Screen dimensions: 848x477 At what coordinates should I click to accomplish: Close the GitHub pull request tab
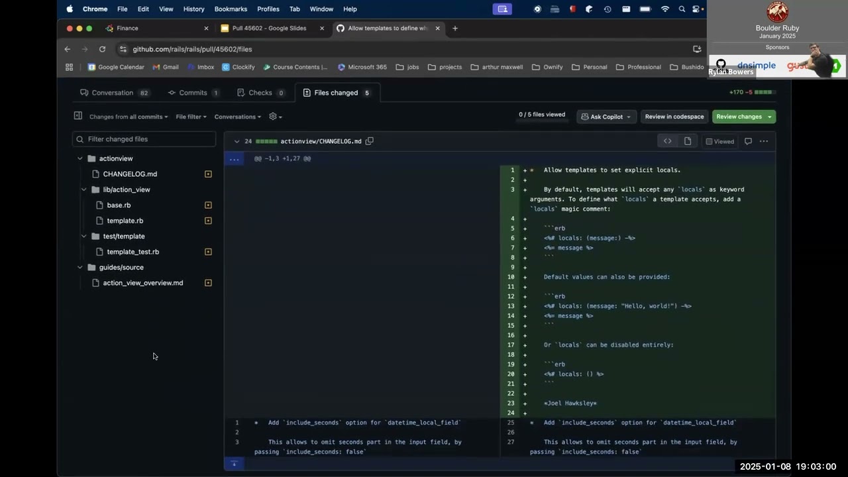tap(437, 28)
